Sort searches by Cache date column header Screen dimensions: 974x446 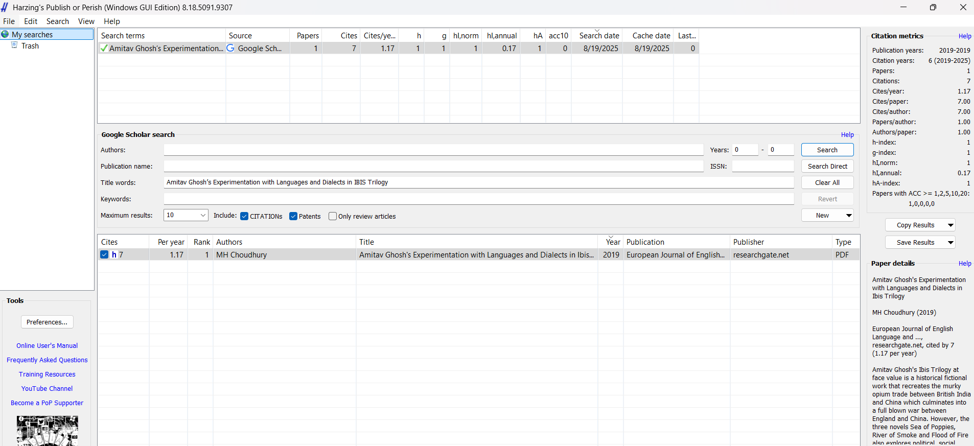pos(648,35)
